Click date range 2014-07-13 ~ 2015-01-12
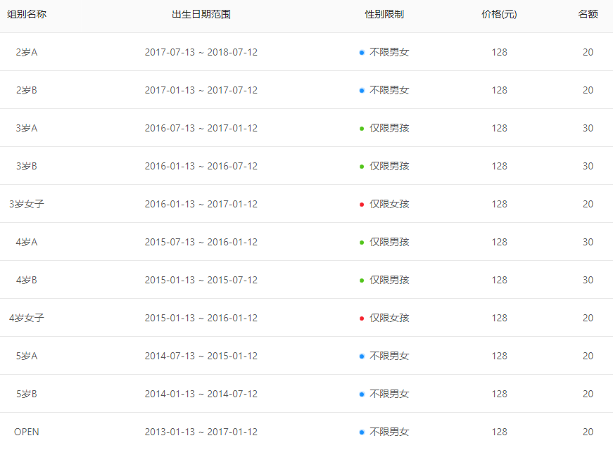The image size is (613, 450). 201,356
